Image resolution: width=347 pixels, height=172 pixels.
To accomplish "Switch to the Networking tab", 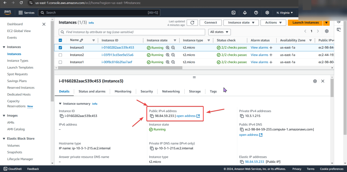I will coord(171,91).
